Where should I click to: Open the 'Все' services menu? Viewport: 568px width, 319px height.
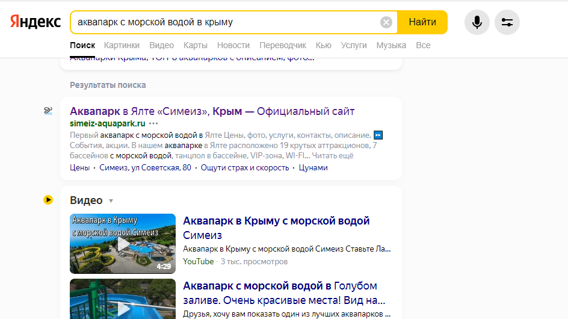pos(423,45)
